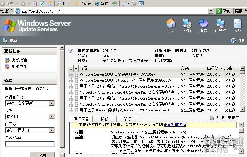This screenshot has width=247, height=157.
Task: Click the 仅检测 approval cell in first row
Action: tap(230, 74)
